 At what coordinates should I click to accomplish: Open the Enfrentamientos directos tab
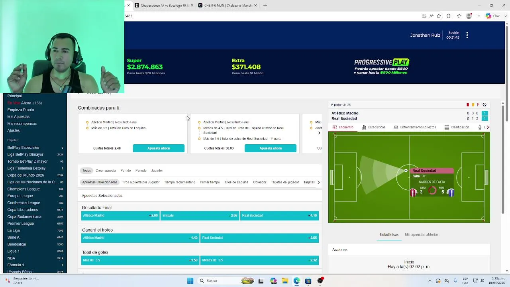(x=415, y=127)
